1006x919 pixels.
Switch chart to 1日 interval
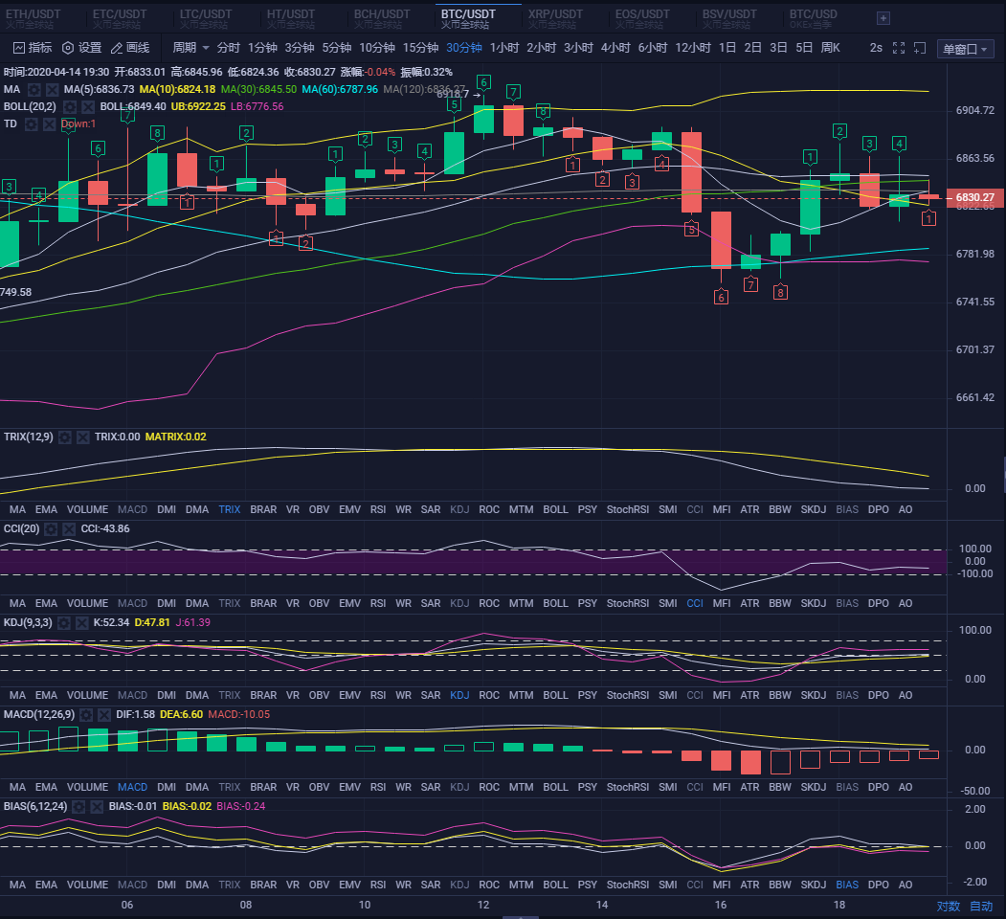click(x=727, y=48)
